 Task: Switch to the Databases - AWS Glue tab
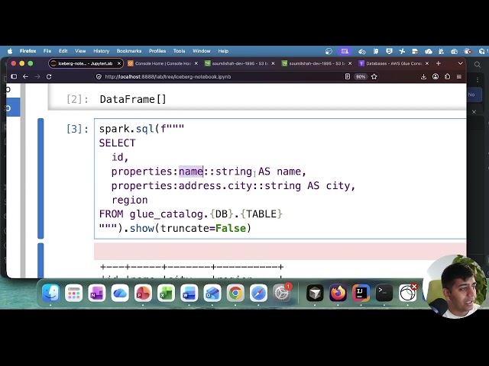[394, 63]
